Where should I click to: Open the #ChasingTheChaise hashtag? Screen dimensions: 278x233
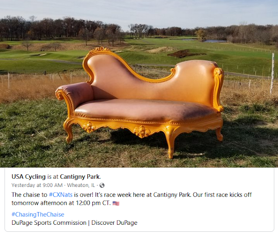point(38,214)
